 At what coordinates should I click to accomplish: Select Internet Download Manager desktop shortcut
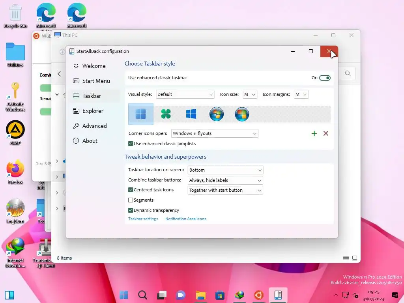pos(15,253)
